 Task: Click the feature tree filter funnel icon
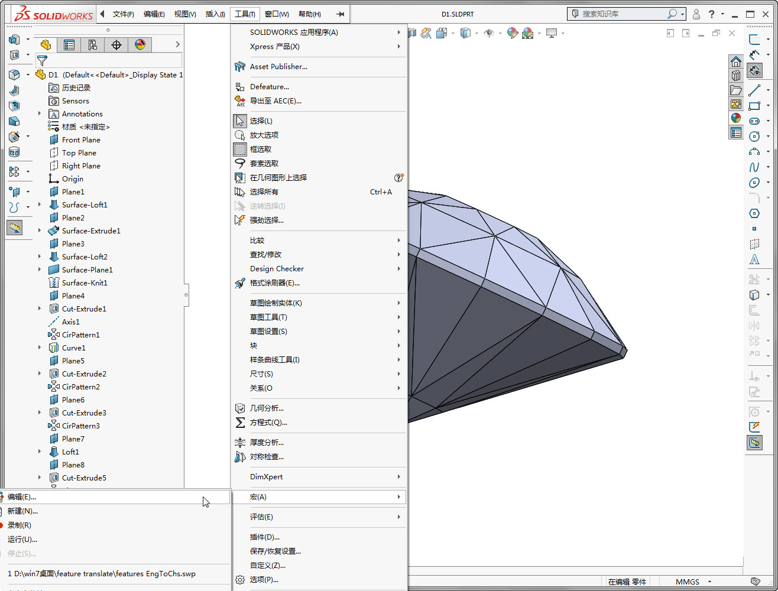[42, 60]
